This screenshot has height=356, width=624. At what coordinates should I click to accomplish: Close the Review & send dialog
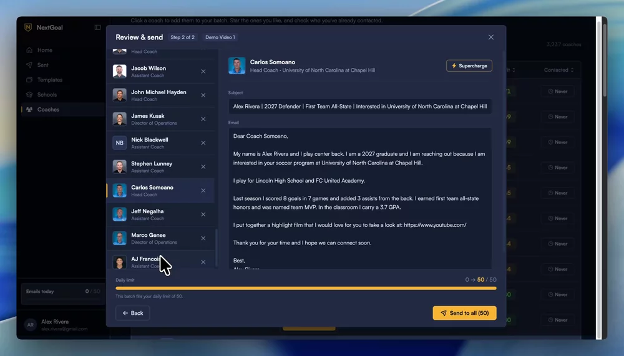pos(490,37)
